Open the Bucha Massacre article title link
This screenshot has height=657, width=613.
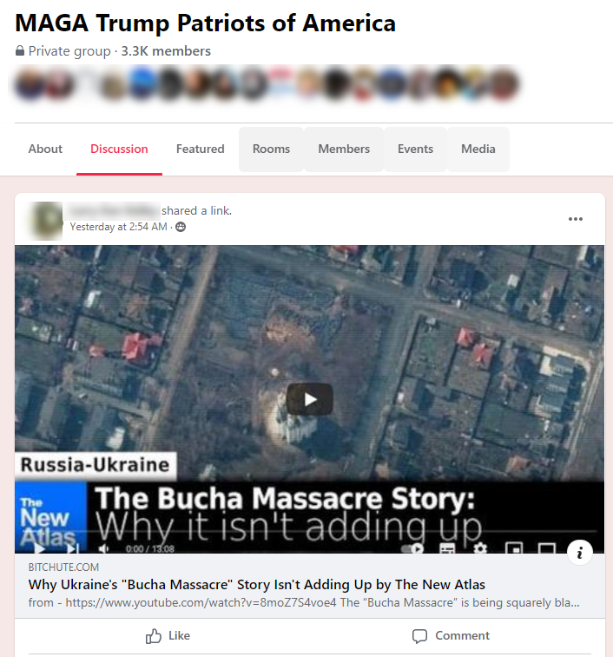[257, 585]
